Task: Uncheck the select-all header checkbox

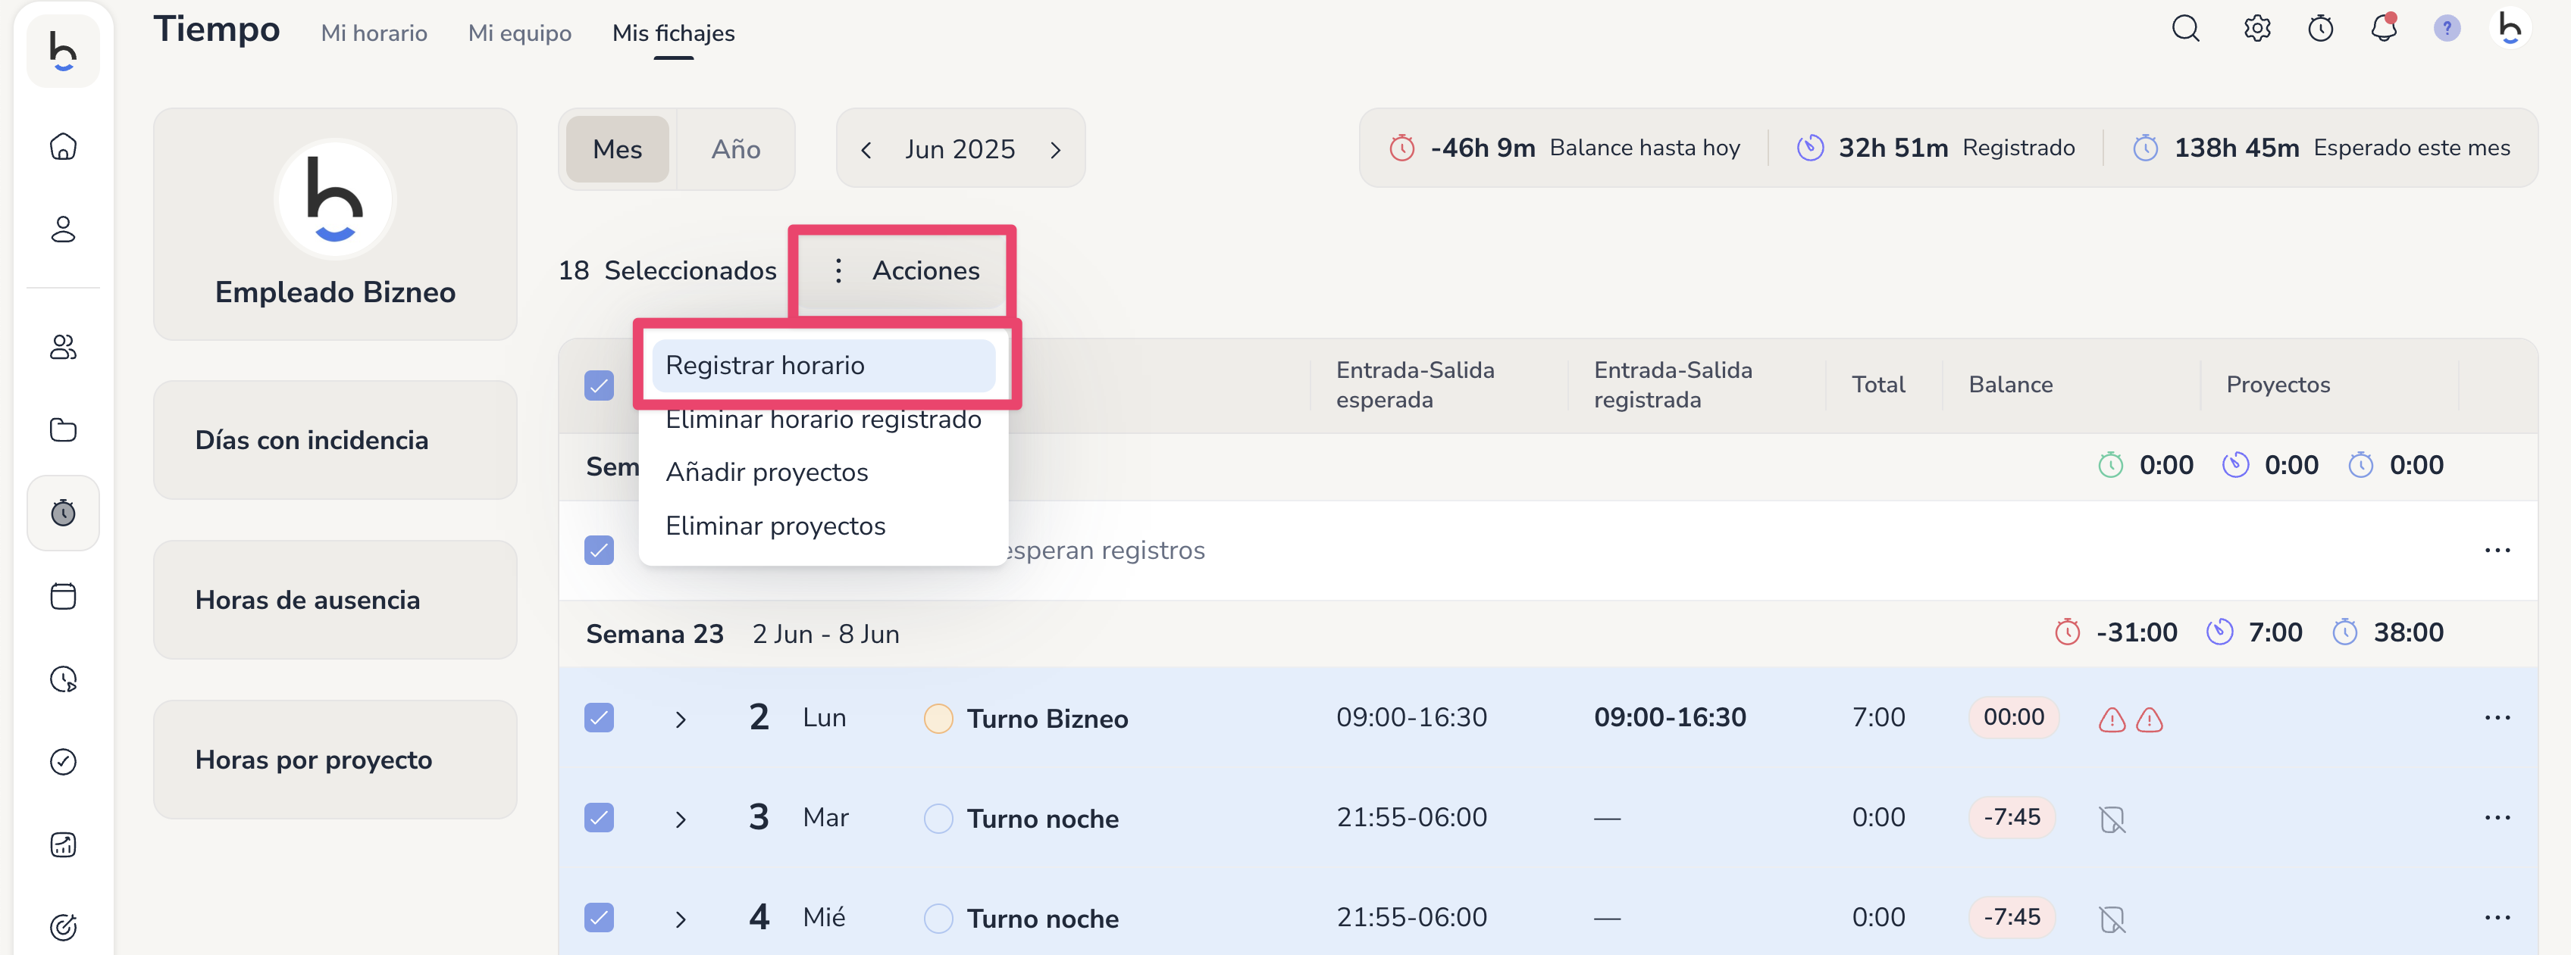Action: pos(599,385)
